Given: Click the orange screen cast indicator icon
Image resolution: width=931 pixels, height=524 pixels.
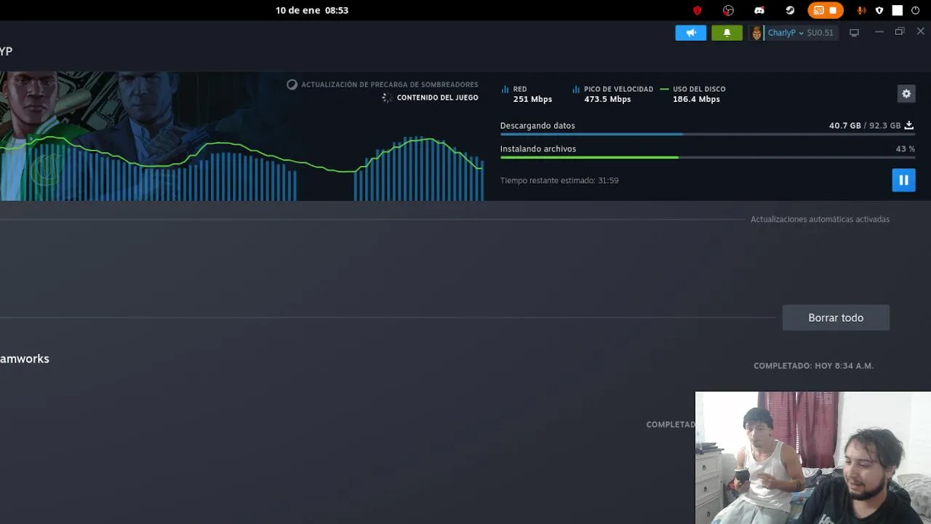Looking at the screenshot, I should coord(818,10).
